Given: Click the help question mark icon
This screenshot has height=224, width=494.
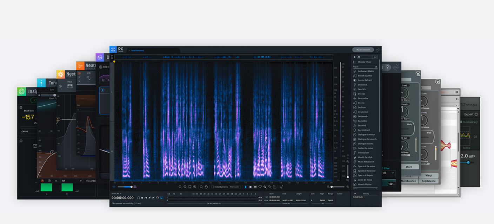Looking at the screenshot, I should [388, 67].
